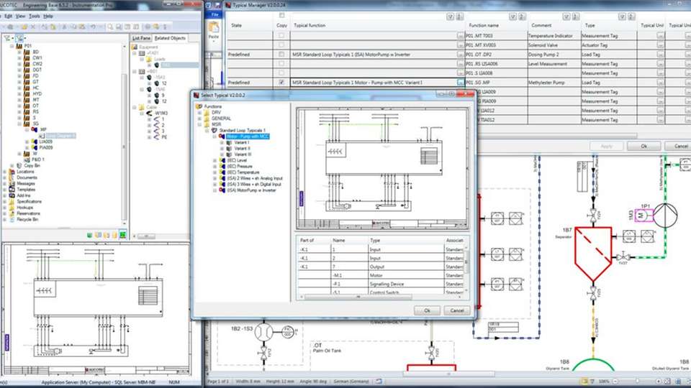Collapse the MSR folder in Select Typical

[x=199, y=124]
